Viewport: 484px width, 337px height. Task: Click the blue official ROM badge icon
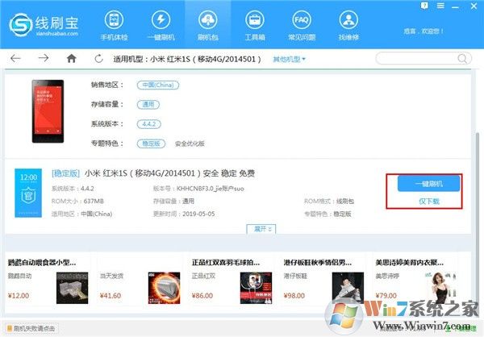pyautogui.click(x=28, y=193)
